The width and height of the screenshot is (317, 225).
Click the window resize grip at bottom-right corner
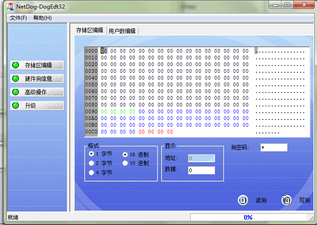[311, 217]
